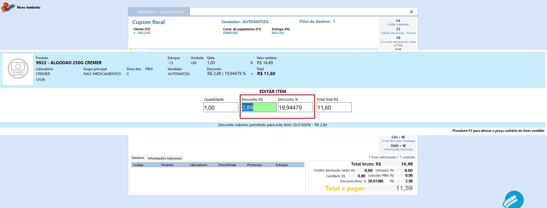The height and width of the screenshot is (208, 547).
Task: Click the NAO MEDICAMENTOS group value
Action: coord(102,74)
